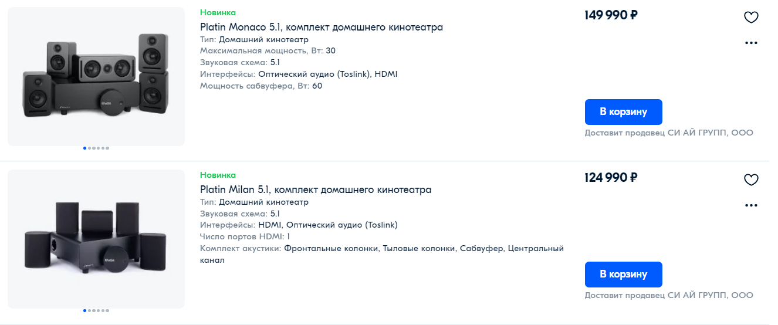Screen dimensions: 778x325
Task: Open Platin Milan 5.1 product title link
Action: pos(315,189)
